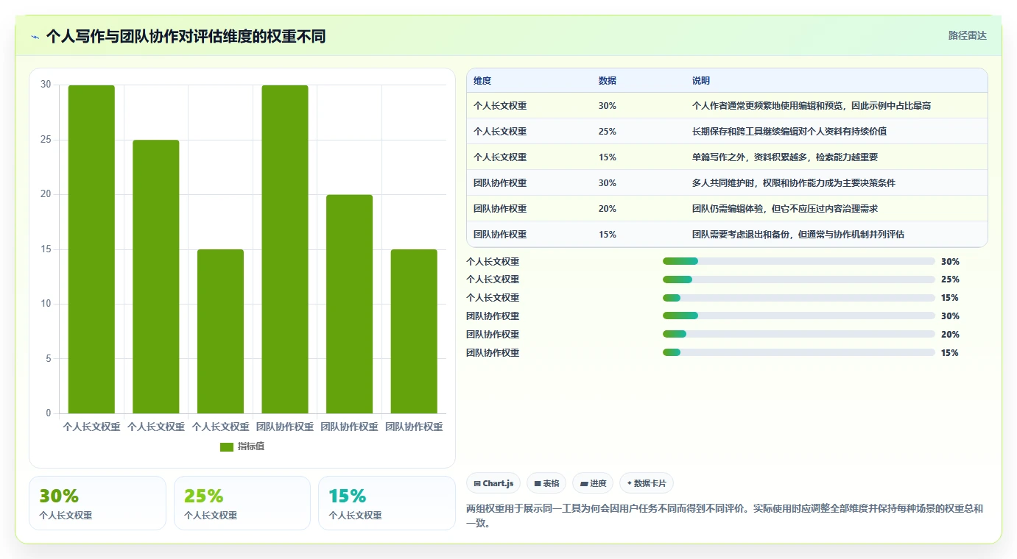The width and height of the screenshot is (1017, 559).
Task: Click the page title 个人写作与团队协作对评估维度的权重不同
Action: [186, 36]
